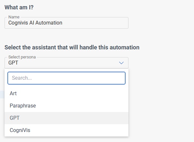Click the persona Search box
The height and width of the screenshot is (142, 194).
[66, 78]
